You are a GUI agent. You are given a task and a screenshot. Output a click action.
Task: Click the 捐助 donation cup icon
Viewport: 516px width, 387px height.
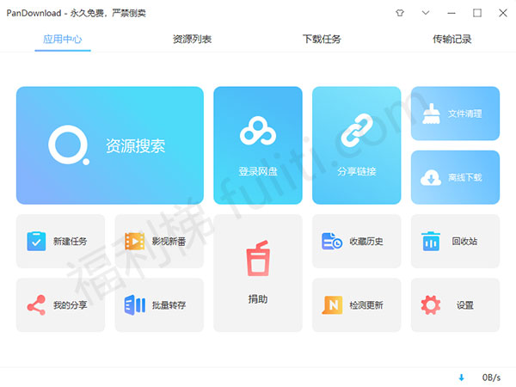(257, 260)
